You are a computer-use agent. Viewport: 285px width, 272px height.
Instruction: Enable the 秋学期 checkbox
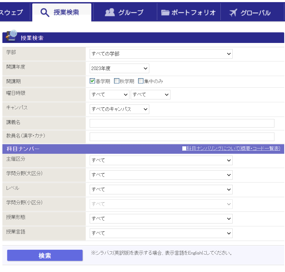(116, 81)
